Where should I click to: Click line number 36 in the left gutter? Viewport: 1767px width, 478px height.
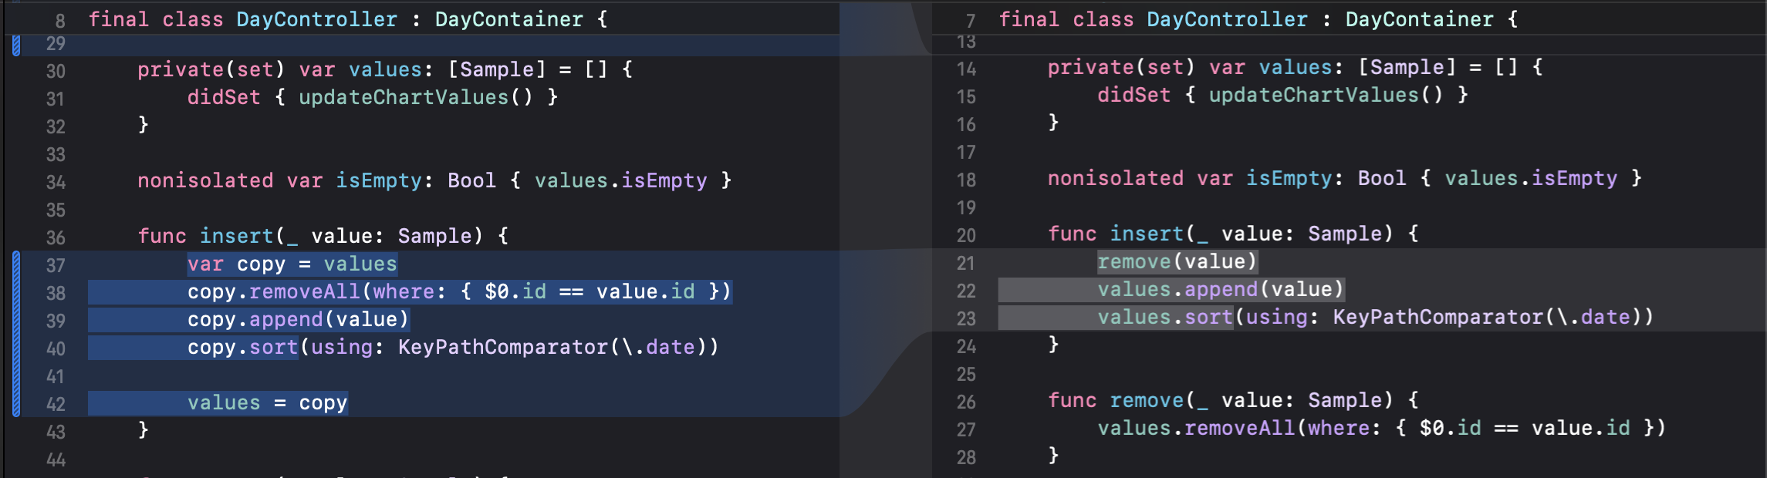click(56, 237)
